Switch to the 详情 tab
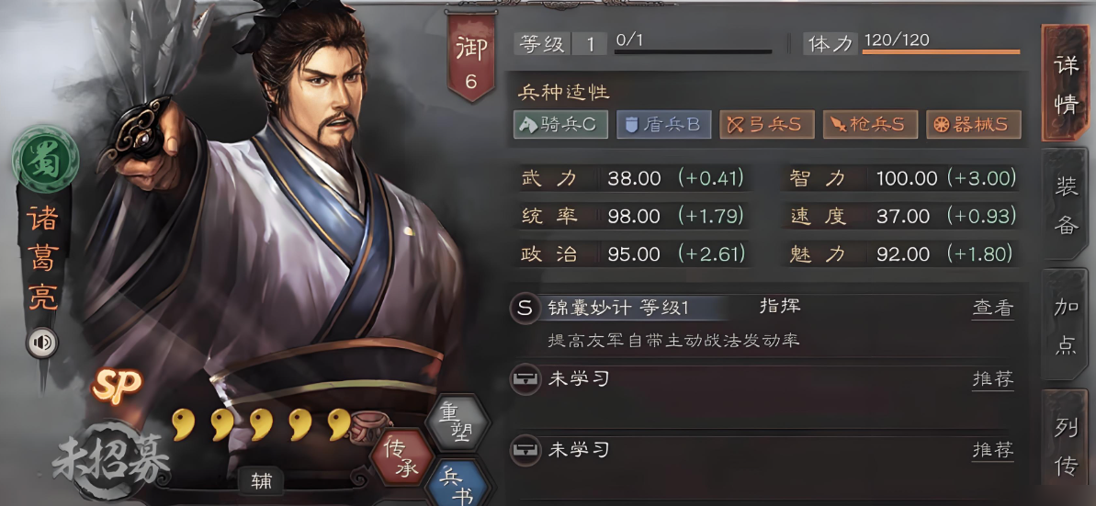Screen dimensions: 1096x506 [x=1066, y=84]
